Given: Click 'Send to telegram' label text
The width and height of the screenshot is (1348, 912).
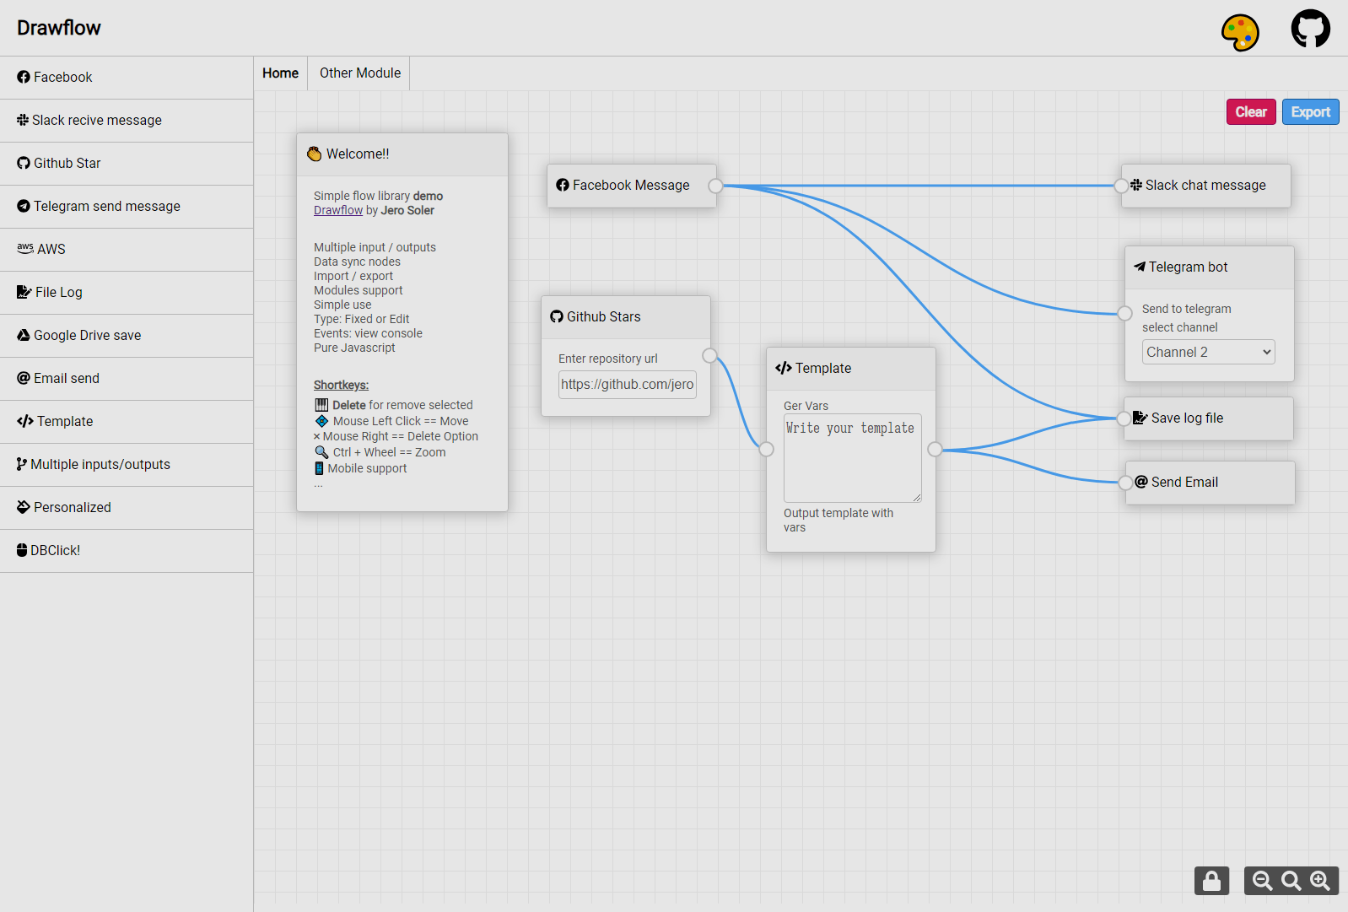Looking at the screenshot, I should click(1186, 309).
